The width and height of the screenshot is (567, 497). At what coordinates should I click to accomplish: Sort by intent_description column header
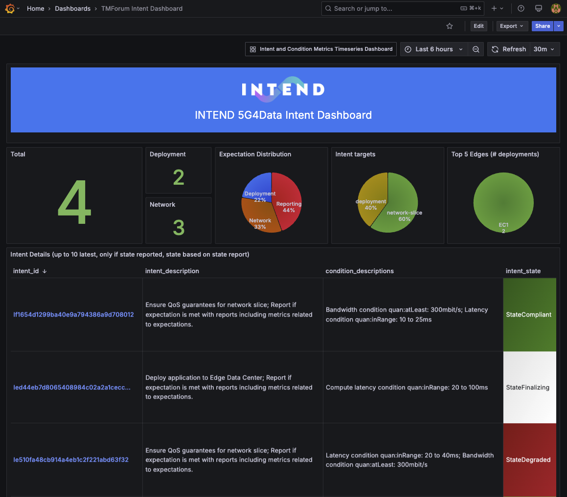click(172, 271)
